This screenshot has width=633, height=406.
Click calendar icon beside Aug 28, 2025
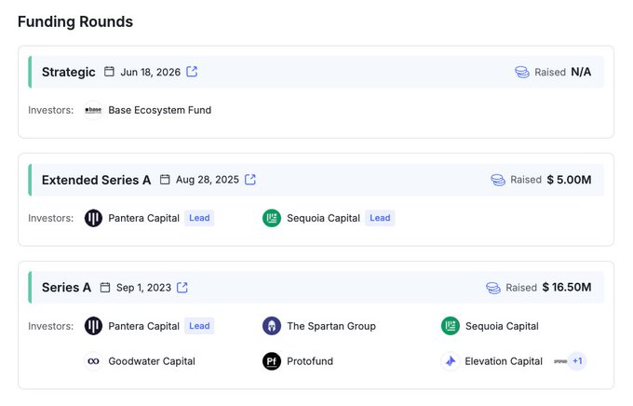point(165,180)
